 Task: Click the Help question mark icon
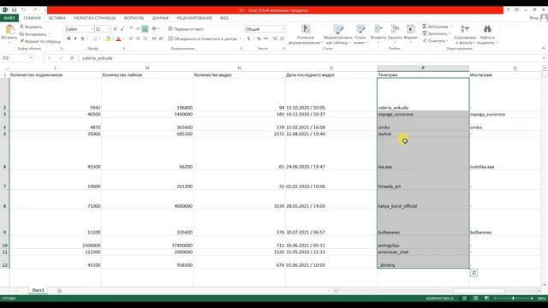508,10
